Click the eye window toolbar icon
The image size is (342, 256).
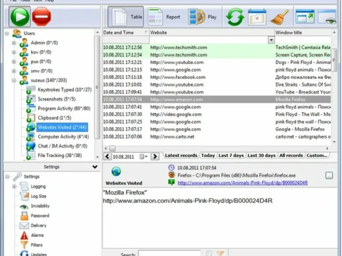(x=327, y=17)
